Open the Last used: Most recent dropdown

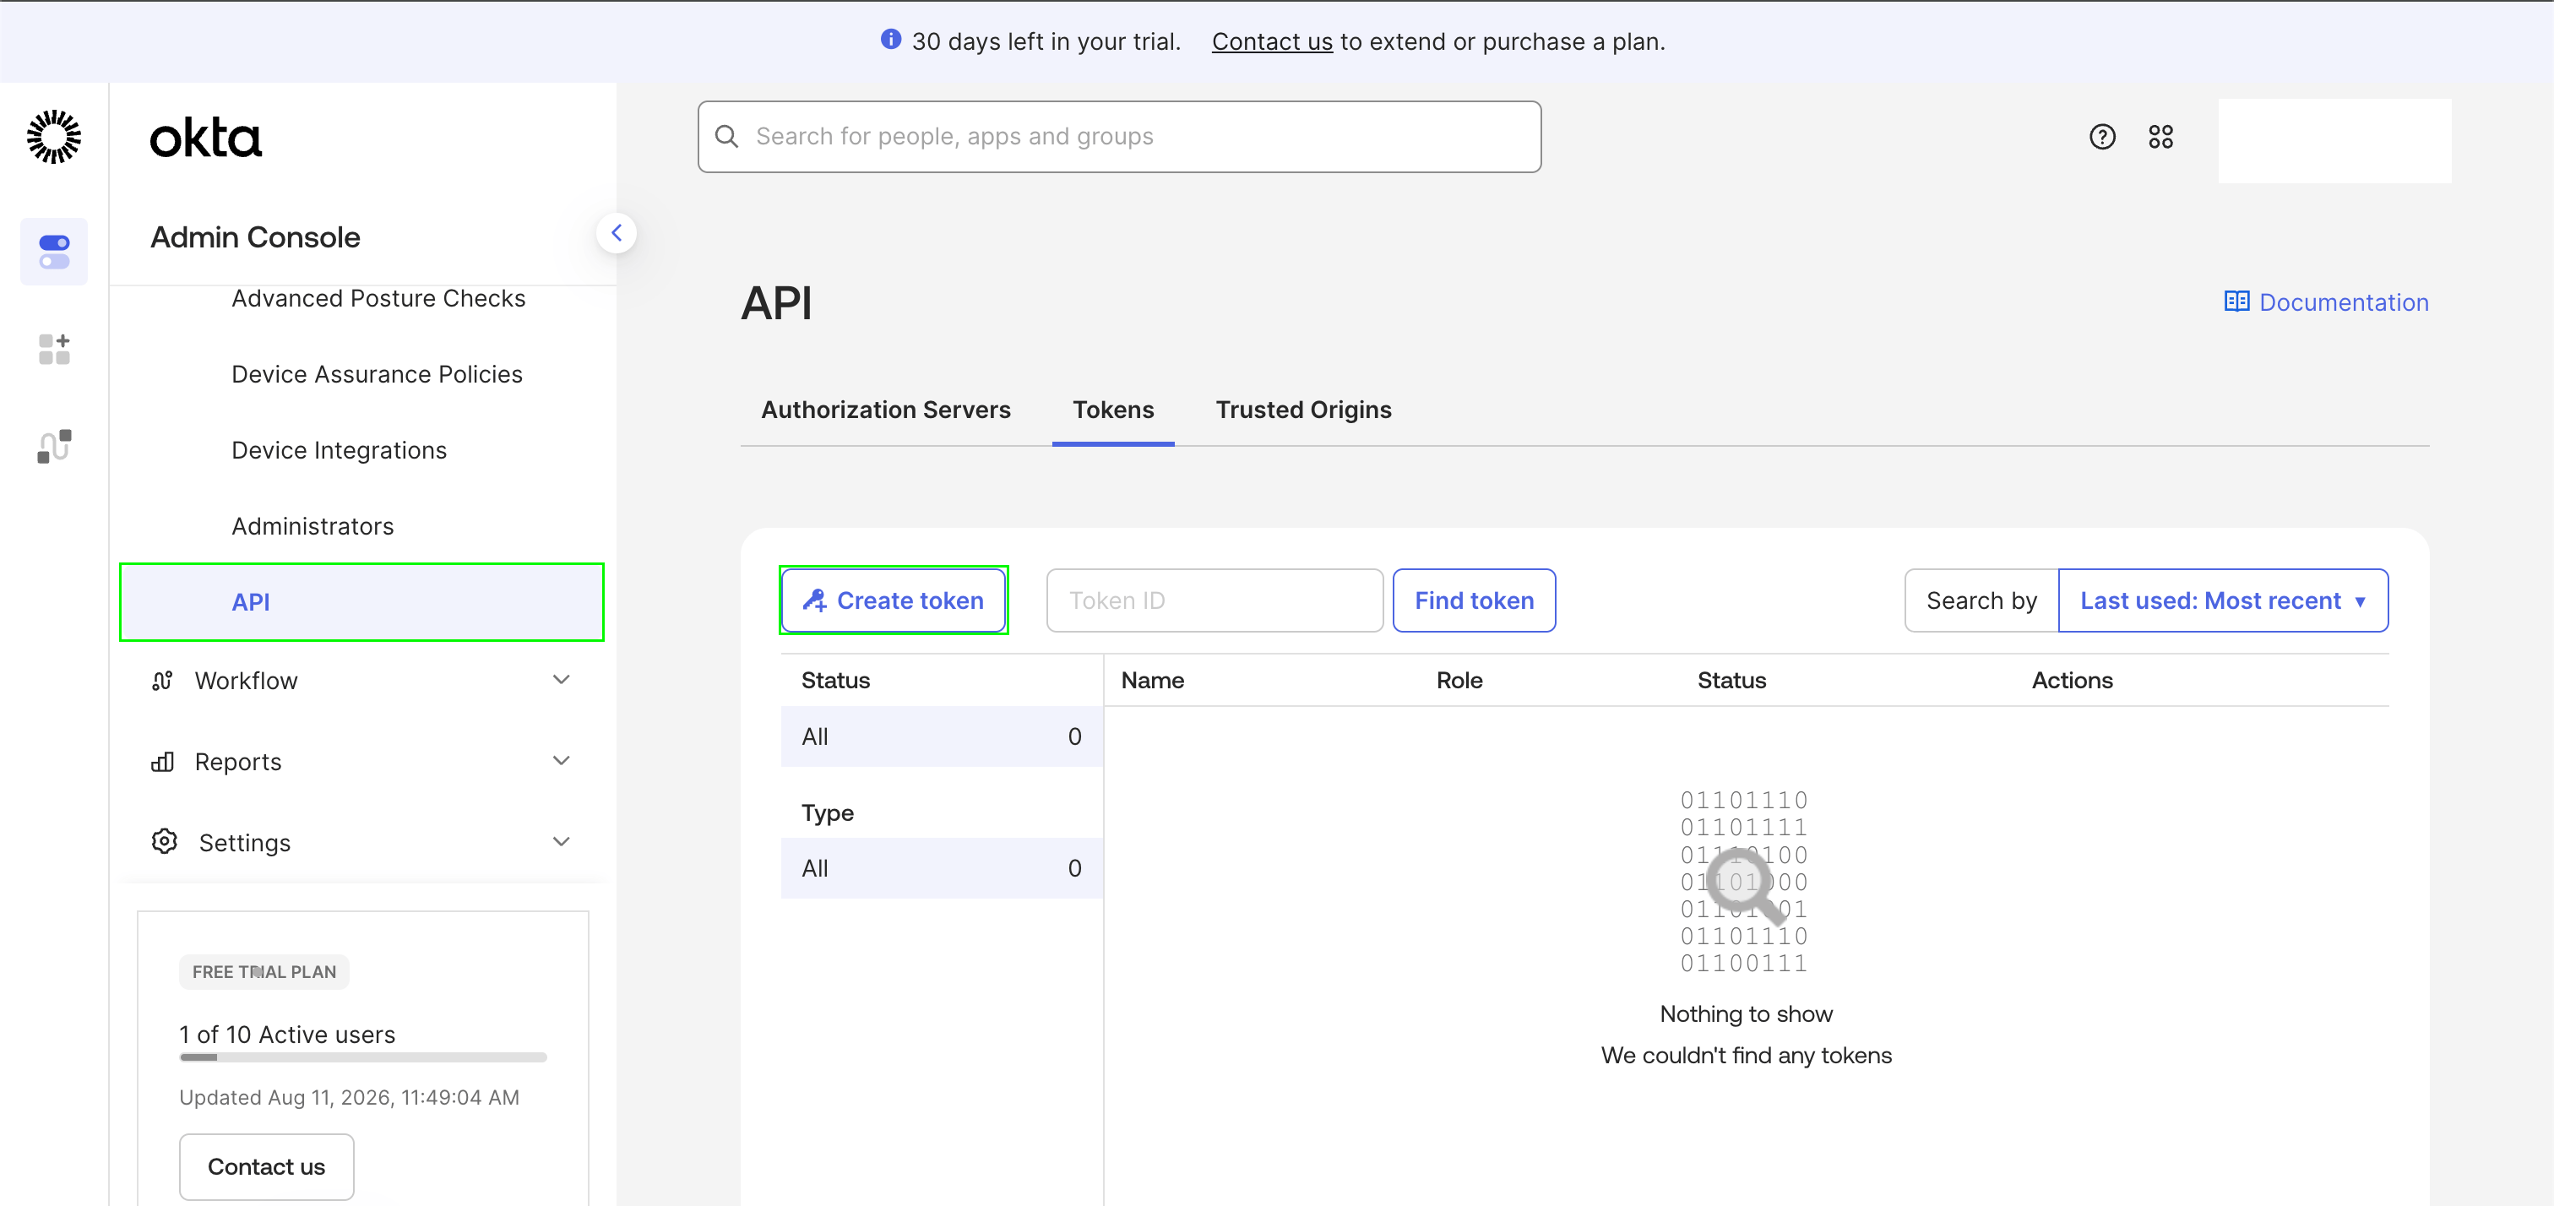click(2223, 601)
